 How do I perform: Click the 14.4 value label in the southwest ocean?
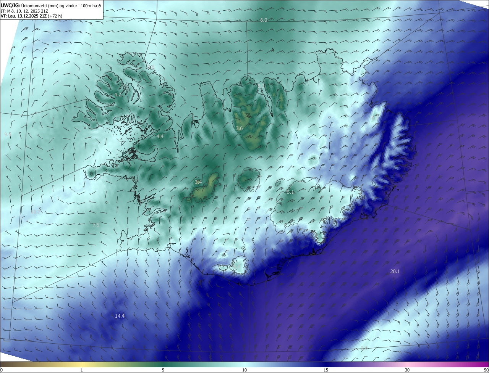coord(120,316)
